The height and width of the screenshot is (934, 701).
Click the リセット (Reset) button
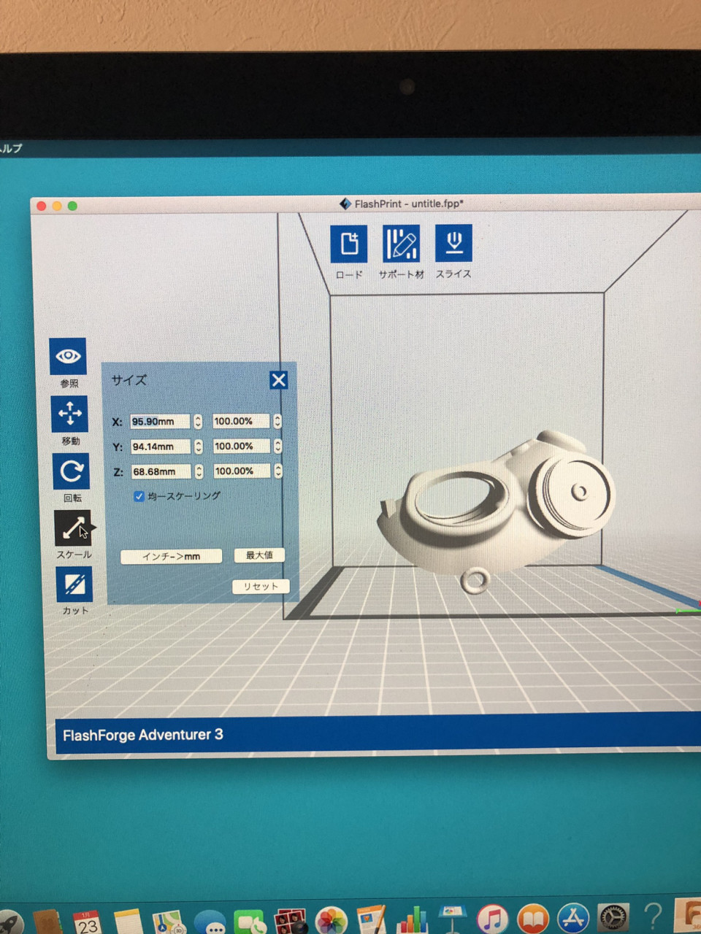click(261, 587)
